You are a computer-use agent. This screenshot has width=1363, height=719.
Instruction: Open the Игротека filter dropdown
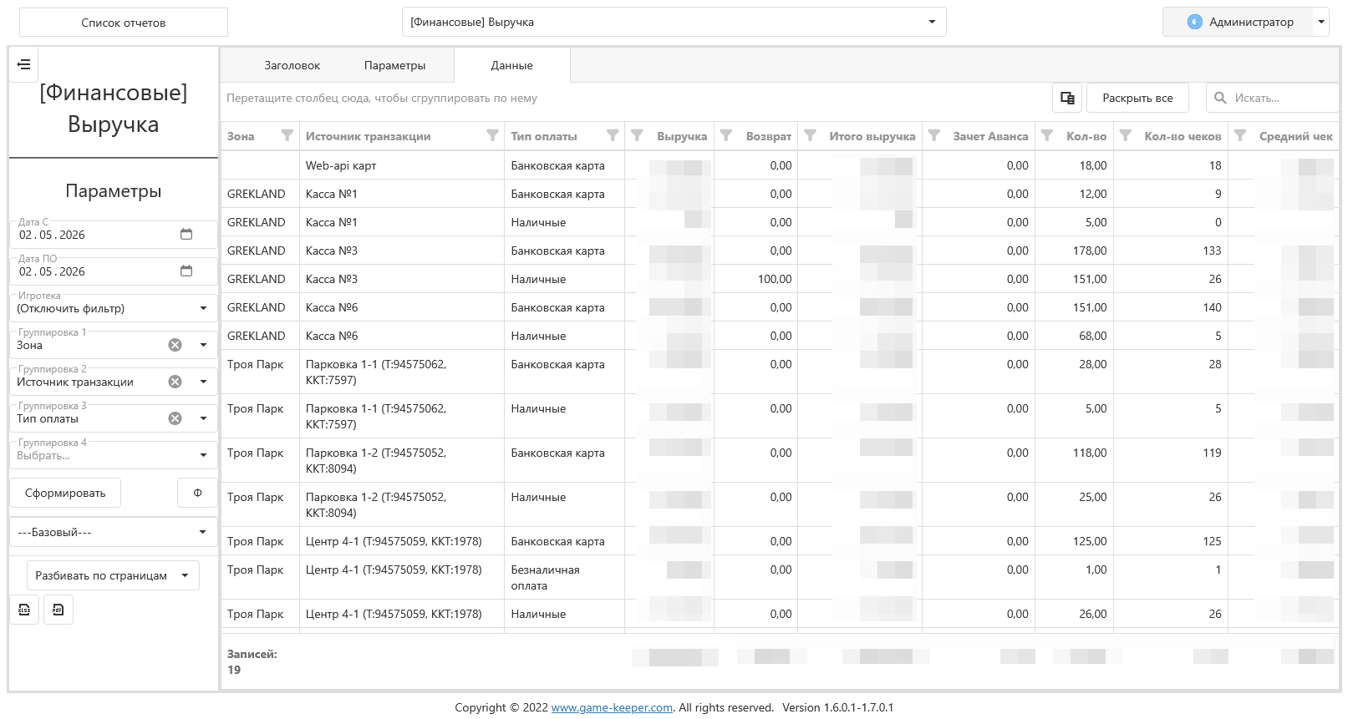(x=113, y=308)
